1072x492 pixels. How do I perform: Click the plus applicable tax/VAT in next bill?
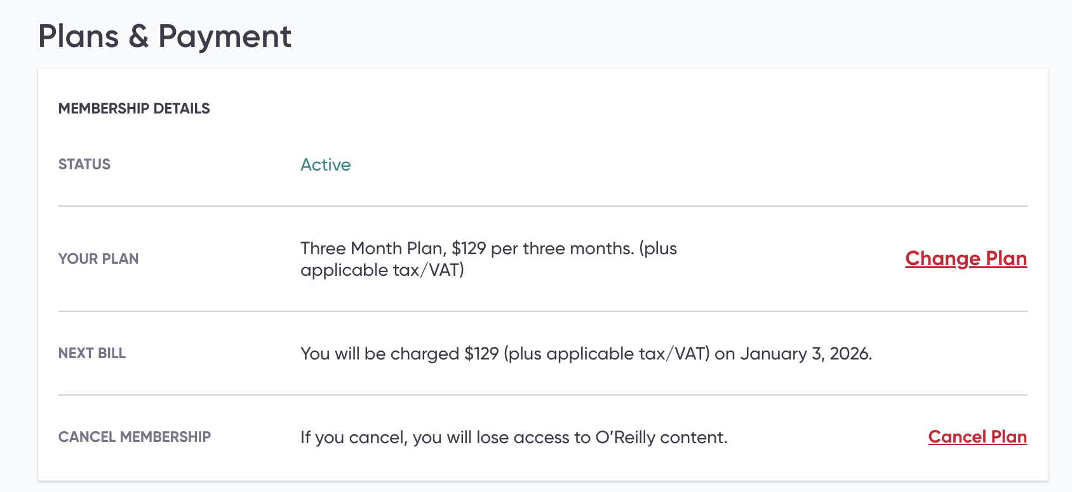coord(607,353)
